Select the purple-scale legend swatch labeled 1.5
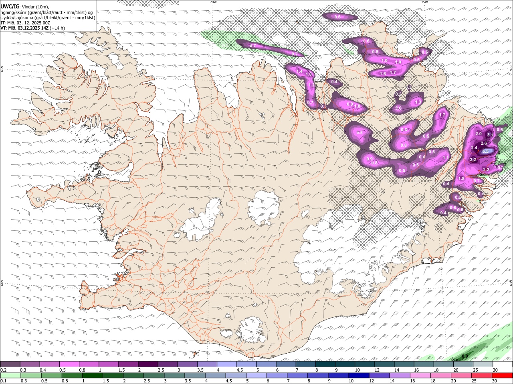Image resolution: width=513 pixels, height=384 pixels. pyautogui.click(x=128, y=364)
